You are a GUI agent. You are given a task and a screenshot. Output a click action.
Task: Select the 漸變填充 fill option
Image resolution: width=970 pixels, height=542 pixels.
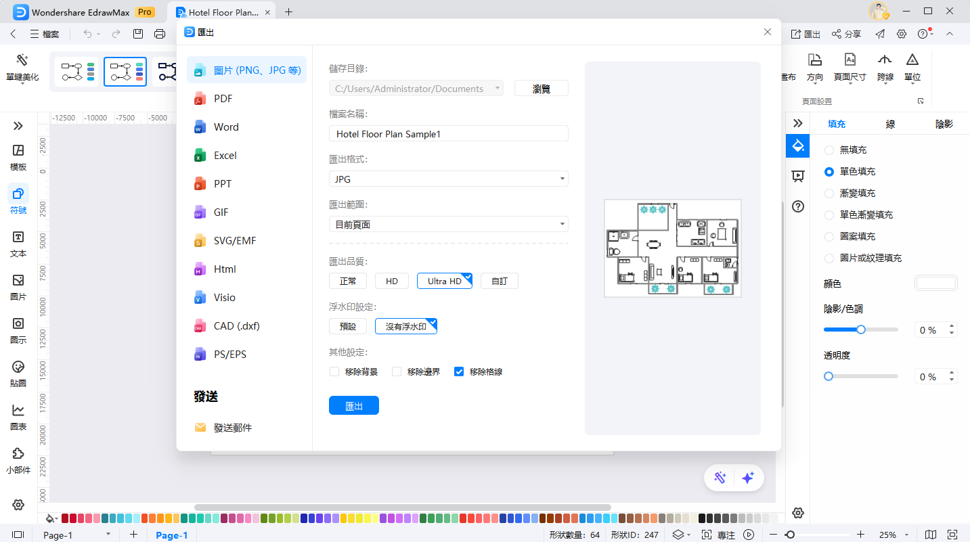pos(829,193)
